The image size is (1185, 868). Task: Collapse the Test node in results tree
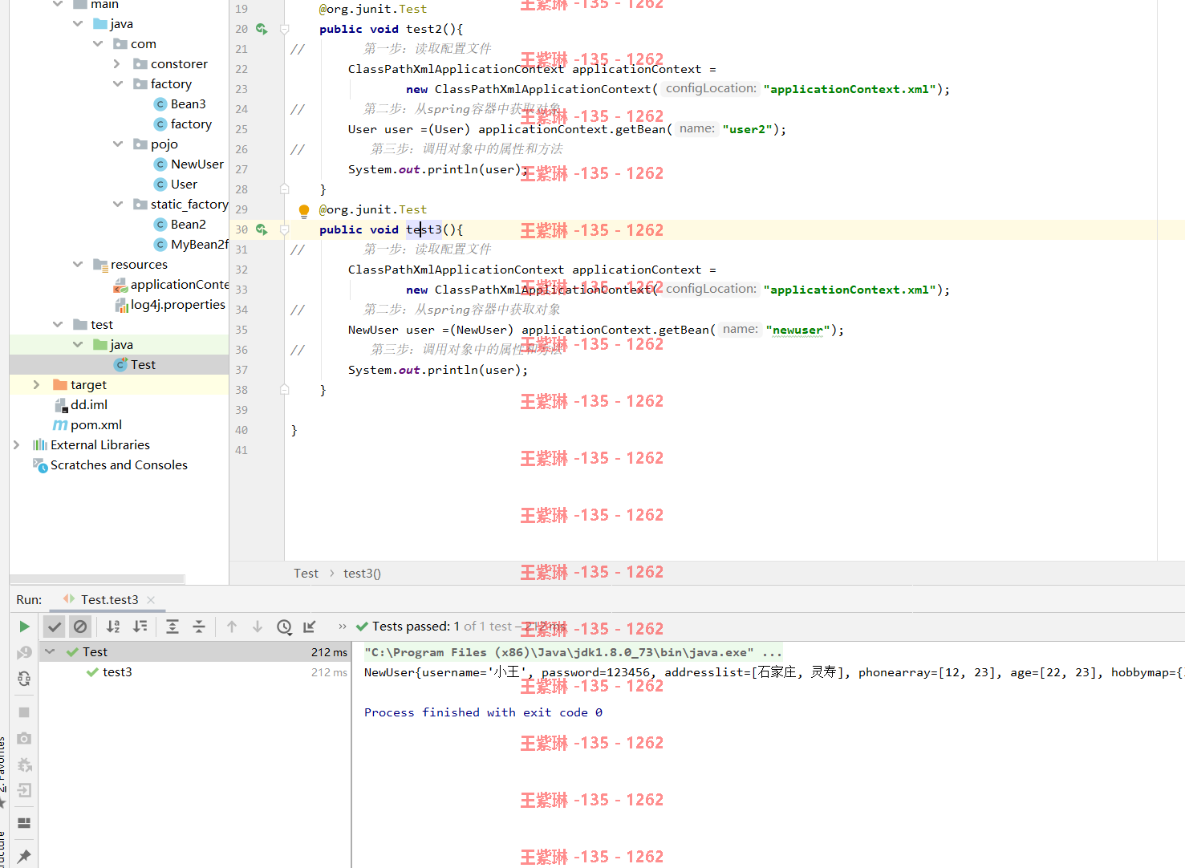[x=50, y=651]
